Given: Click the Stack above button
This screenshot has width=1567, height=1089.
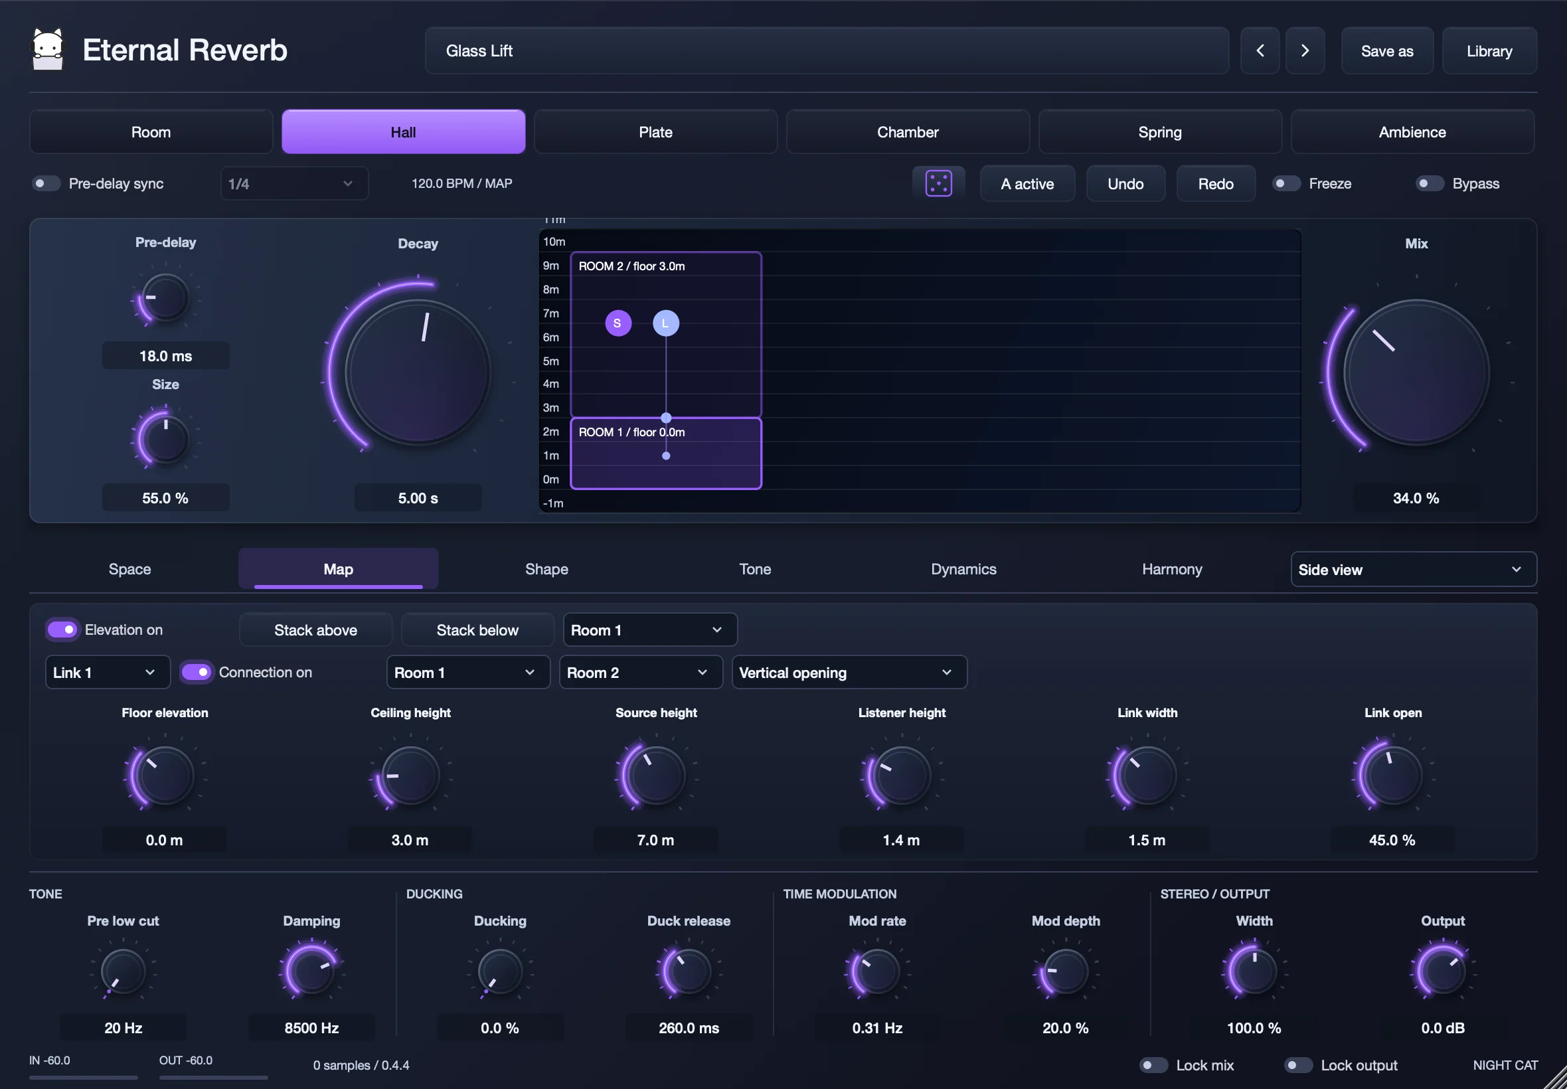Looking at the screenshot, I should (315, 629).
